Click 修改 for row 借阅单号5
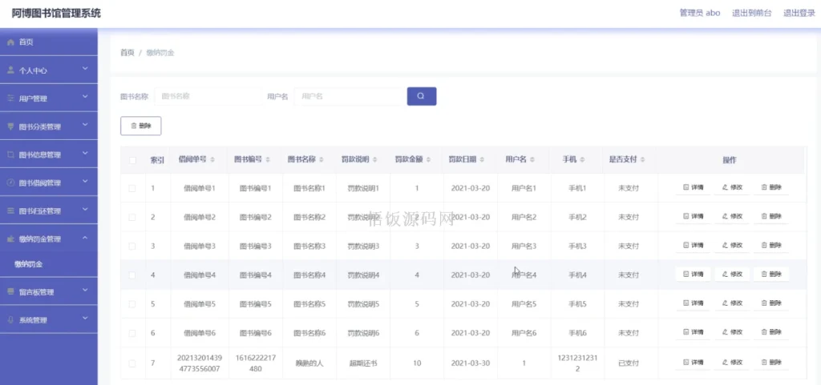The image size is (821, 385). [732, 303]
